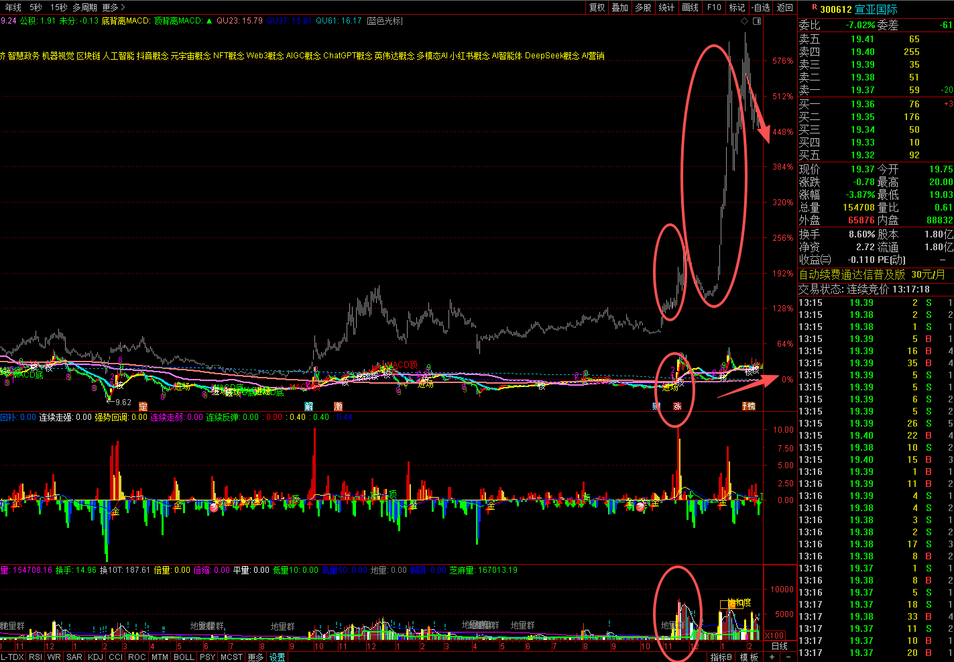Screen dimensions: 954x662
Task: Open the DeepSeek概念 concept tag
Action: point(552,56)
